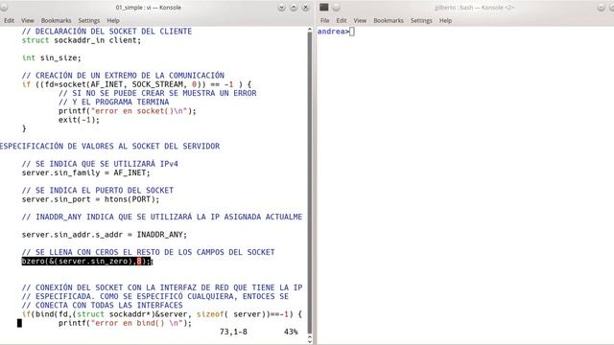The width and height of the screenshot is (614, 345).
Task: Click the vertical scrollbar track in vi window
Action: tap(310, 183)
